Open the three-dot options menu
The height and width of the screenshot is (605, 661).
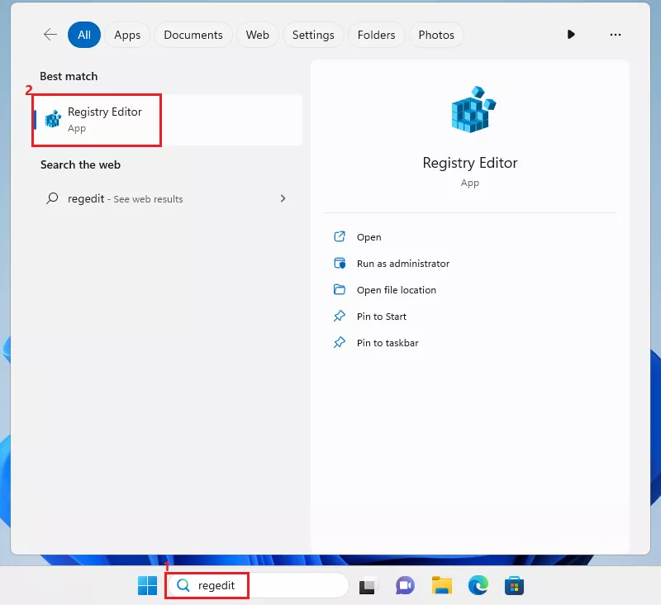(615, 35)
